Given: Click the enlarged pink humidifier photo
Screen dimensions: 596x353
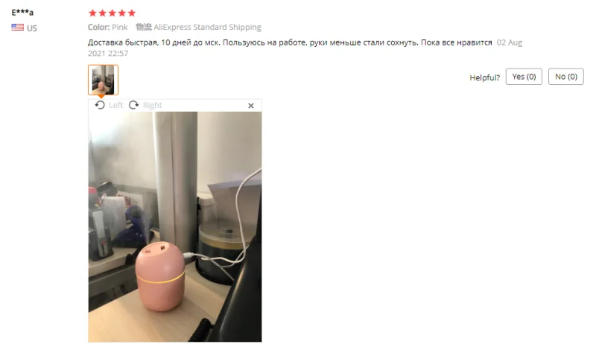Looking at the screenshot, I should (175, 227).
